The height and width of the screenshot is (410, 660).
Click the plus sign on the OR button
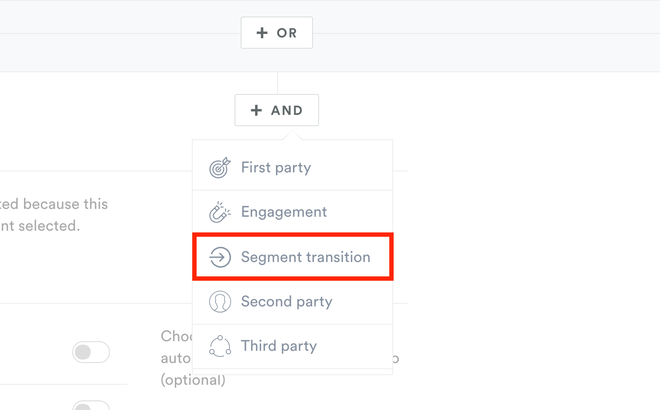(x=262, y=33)
